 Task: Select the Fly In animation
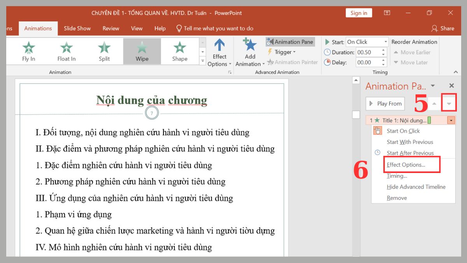coord(28,51)
